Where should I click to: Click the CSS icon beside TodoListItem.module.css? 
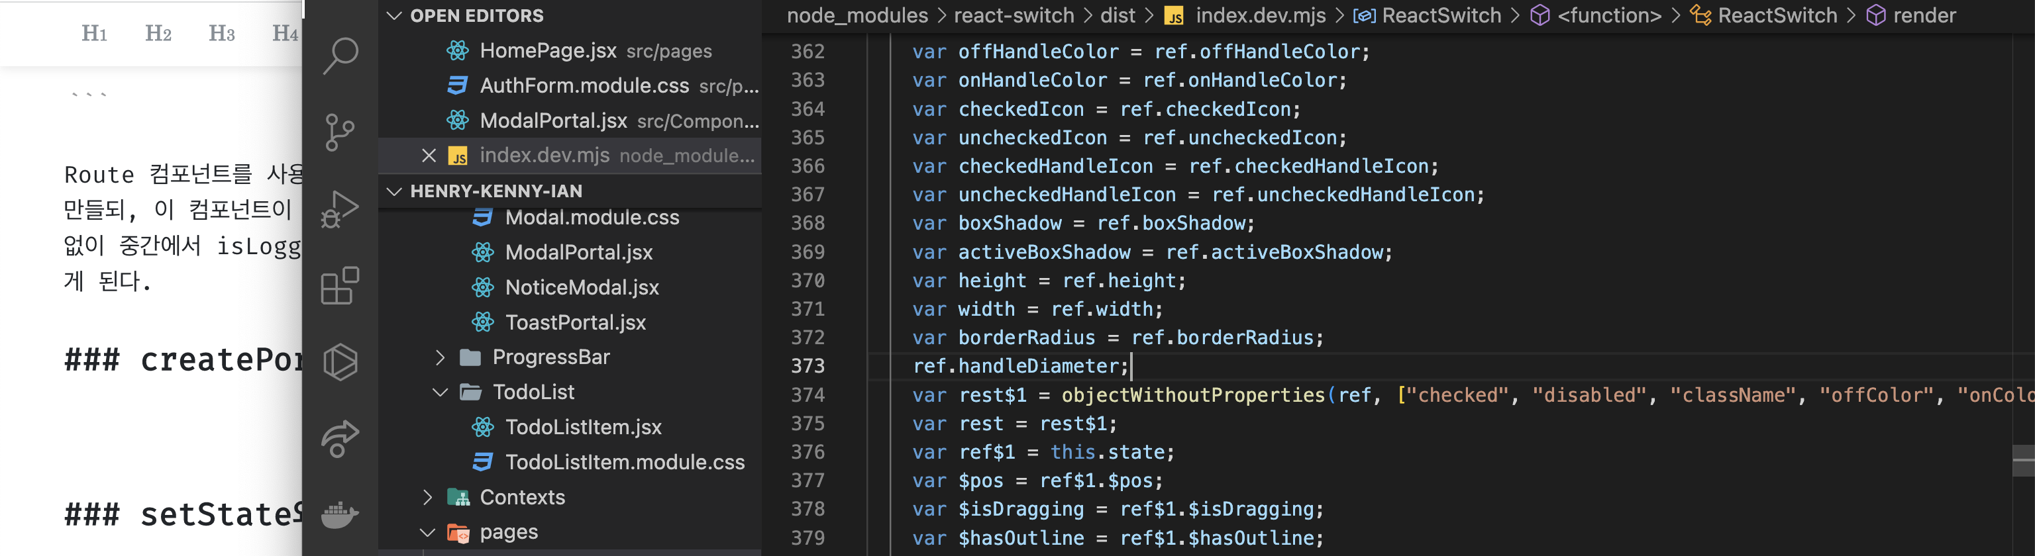[483, 462]
